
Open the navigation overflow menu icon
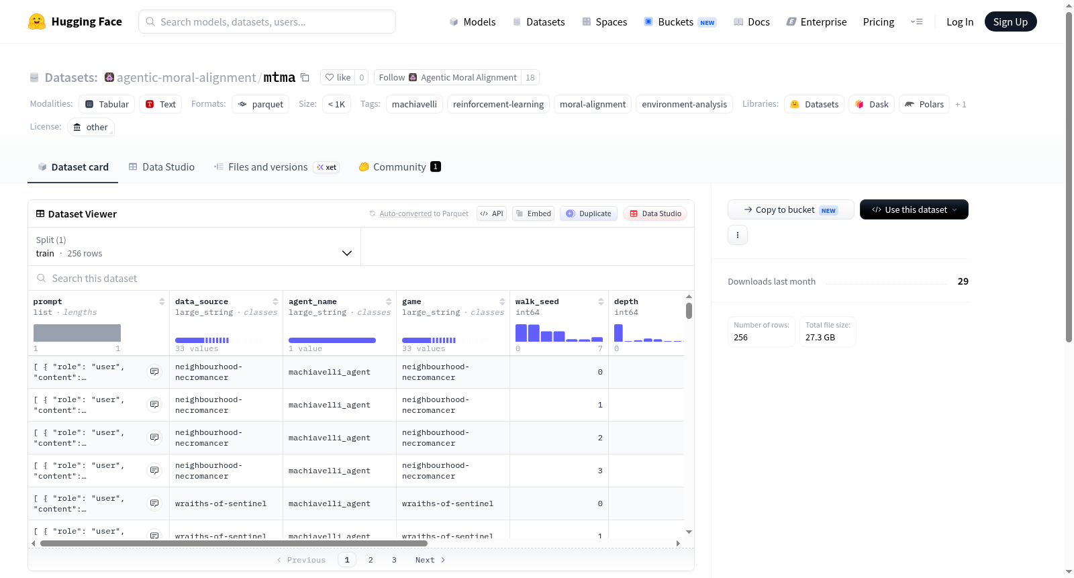tap(916, 21)
